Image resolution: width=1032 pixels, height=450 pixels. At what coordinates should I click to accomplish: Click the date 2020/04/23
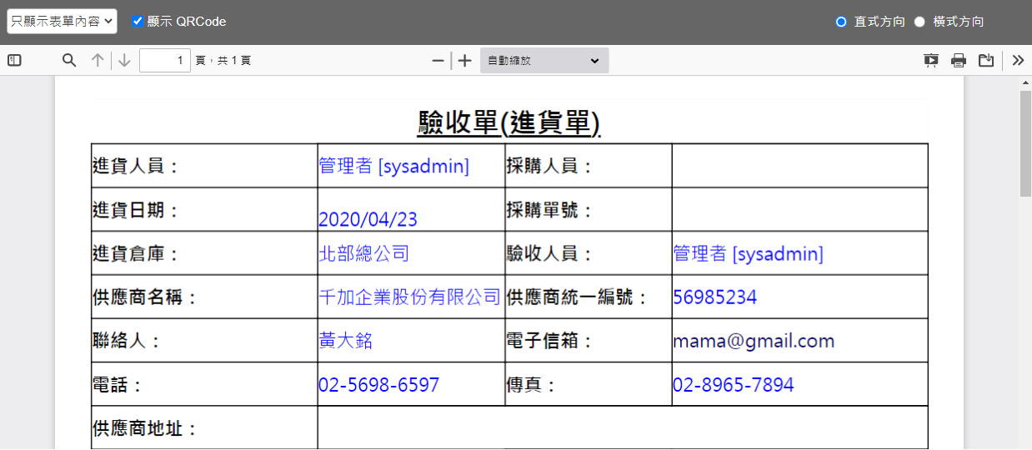[x=368, y=219]
